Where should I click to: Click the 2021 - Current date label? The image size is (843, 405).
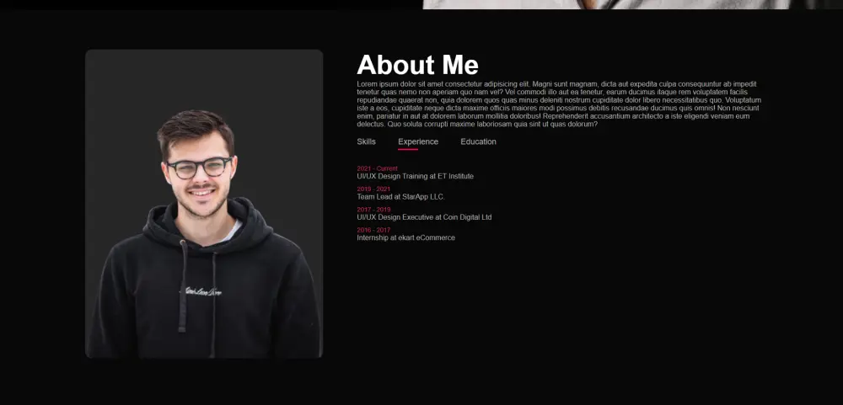[377, 168]
